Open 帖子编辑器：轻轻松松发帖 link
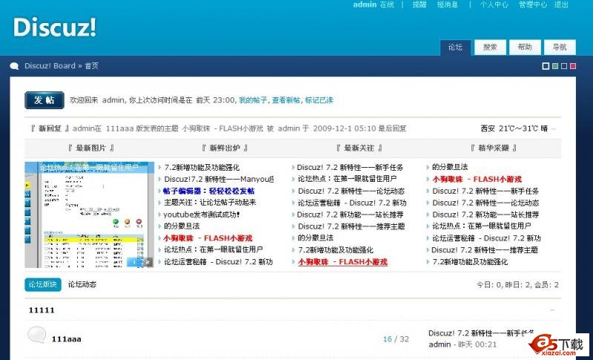 (x=209, y=192)
